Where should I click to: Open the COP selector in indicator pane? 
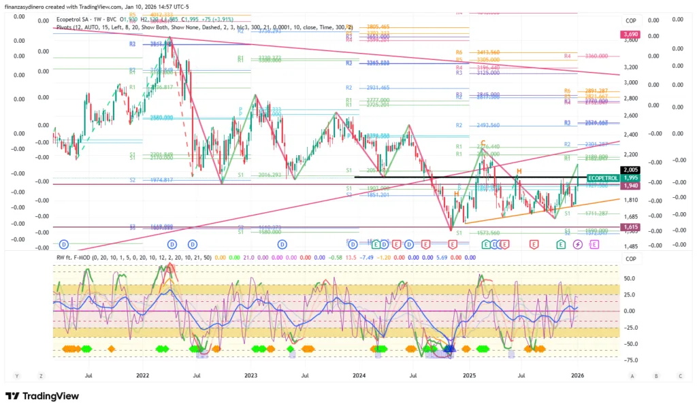click(x=631, y=259)
